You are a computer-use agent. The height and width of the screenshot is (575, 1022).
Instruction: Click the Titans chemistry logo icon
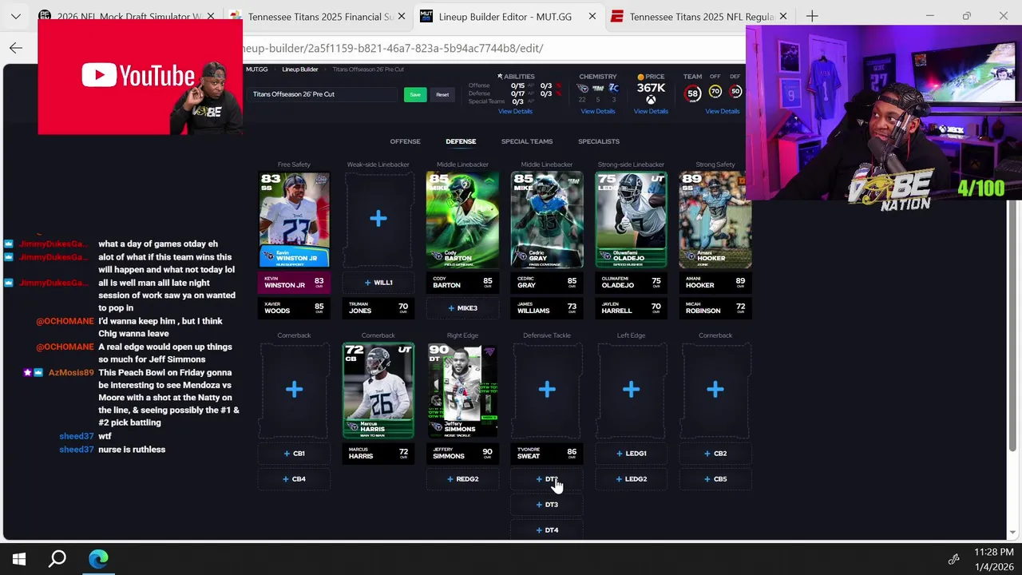(582, 88)
